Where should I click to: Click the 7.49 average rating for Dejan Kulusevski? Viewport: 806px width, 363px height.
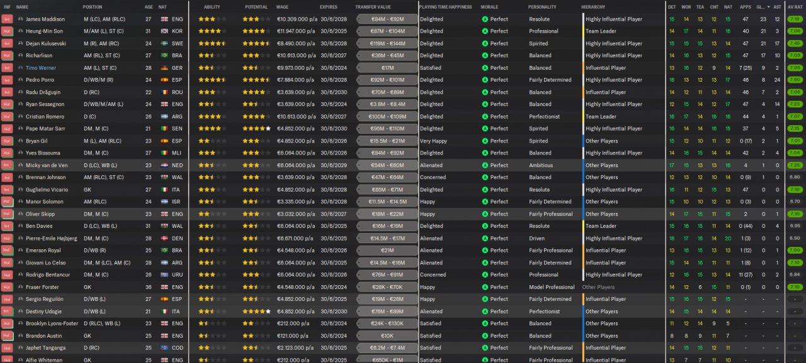pos(795,43)
